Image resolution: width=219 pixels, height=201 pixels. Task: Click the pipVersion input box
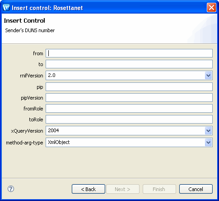click(129, 98)
